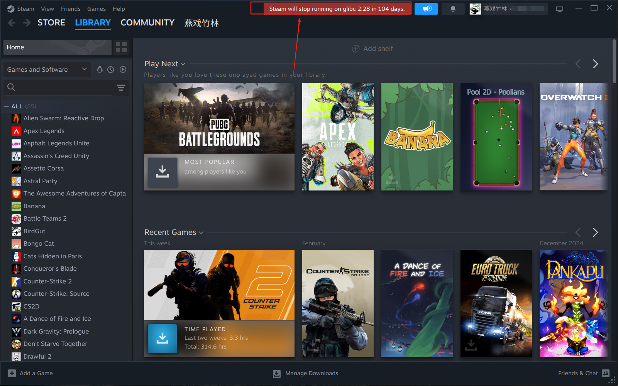
Task: Open the notifications bell
Action: [x=453, y=9]
